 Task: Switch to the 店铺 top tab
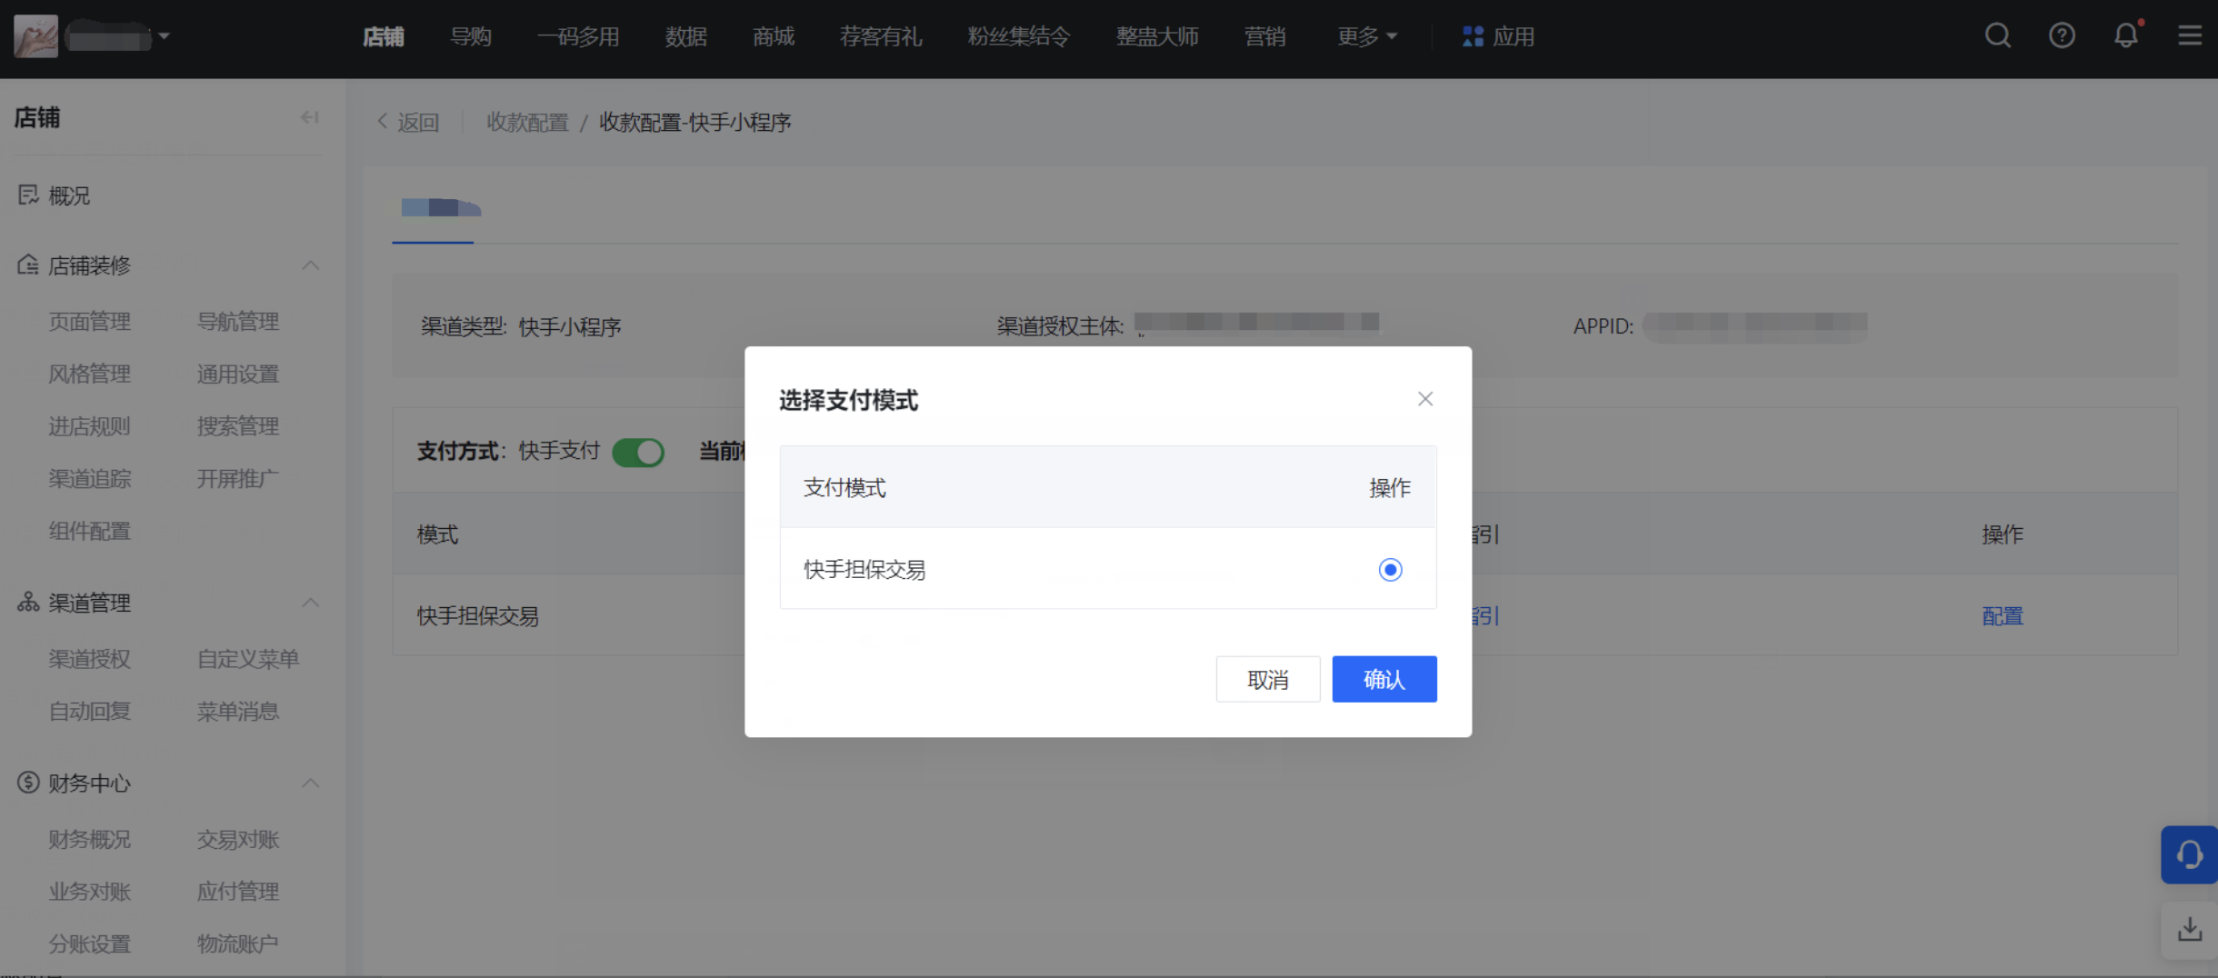pos(383,36)
